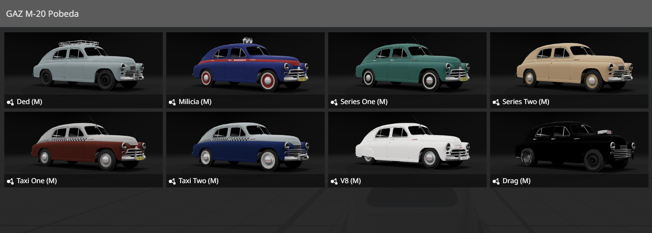This screenshot has height=233, width=652.
Task: Click the config icon beside Milicia (M)
Action: pos(172,102)
